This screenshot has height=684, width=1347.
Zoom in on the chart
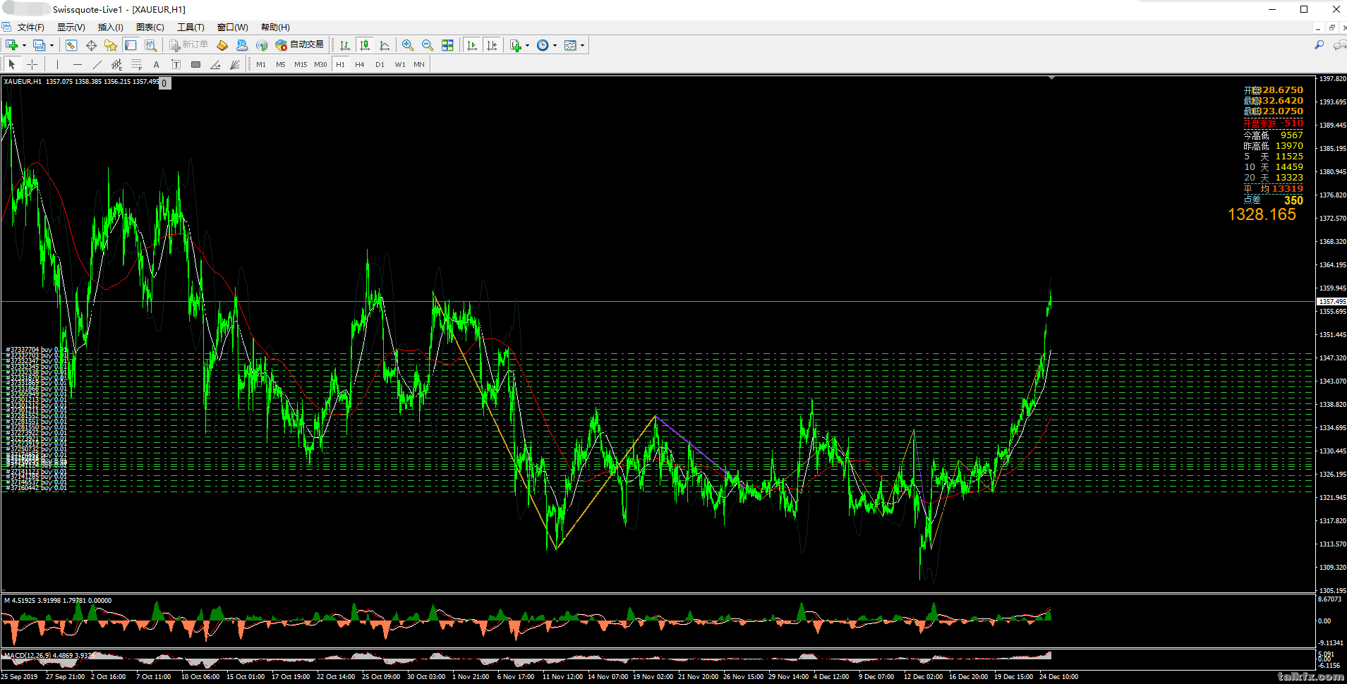408,45
